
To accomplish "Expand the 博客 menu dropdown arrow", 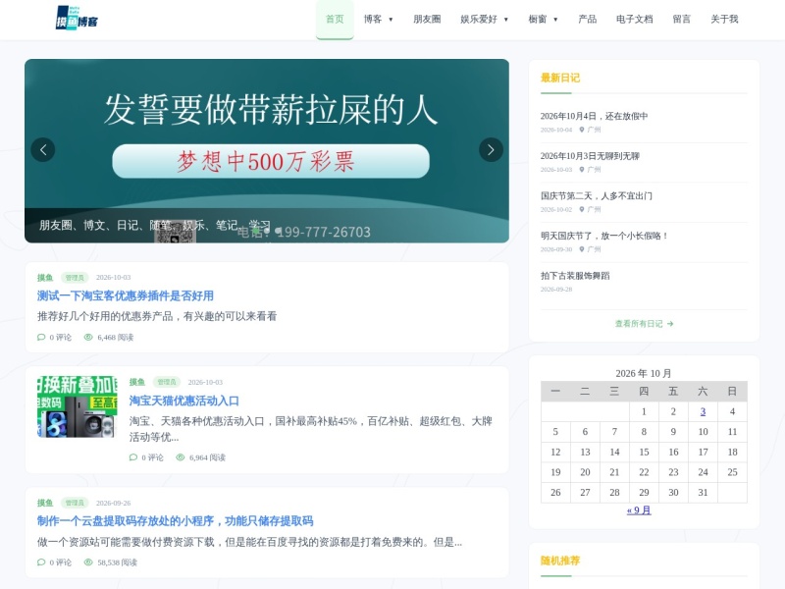I will click(391, 20).
